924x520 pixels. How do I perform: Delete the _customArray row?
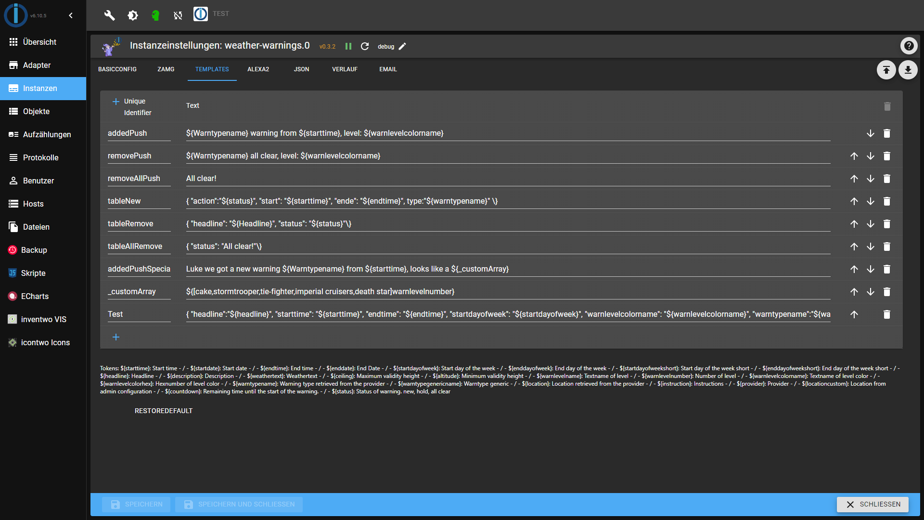(x=887, y=292)
